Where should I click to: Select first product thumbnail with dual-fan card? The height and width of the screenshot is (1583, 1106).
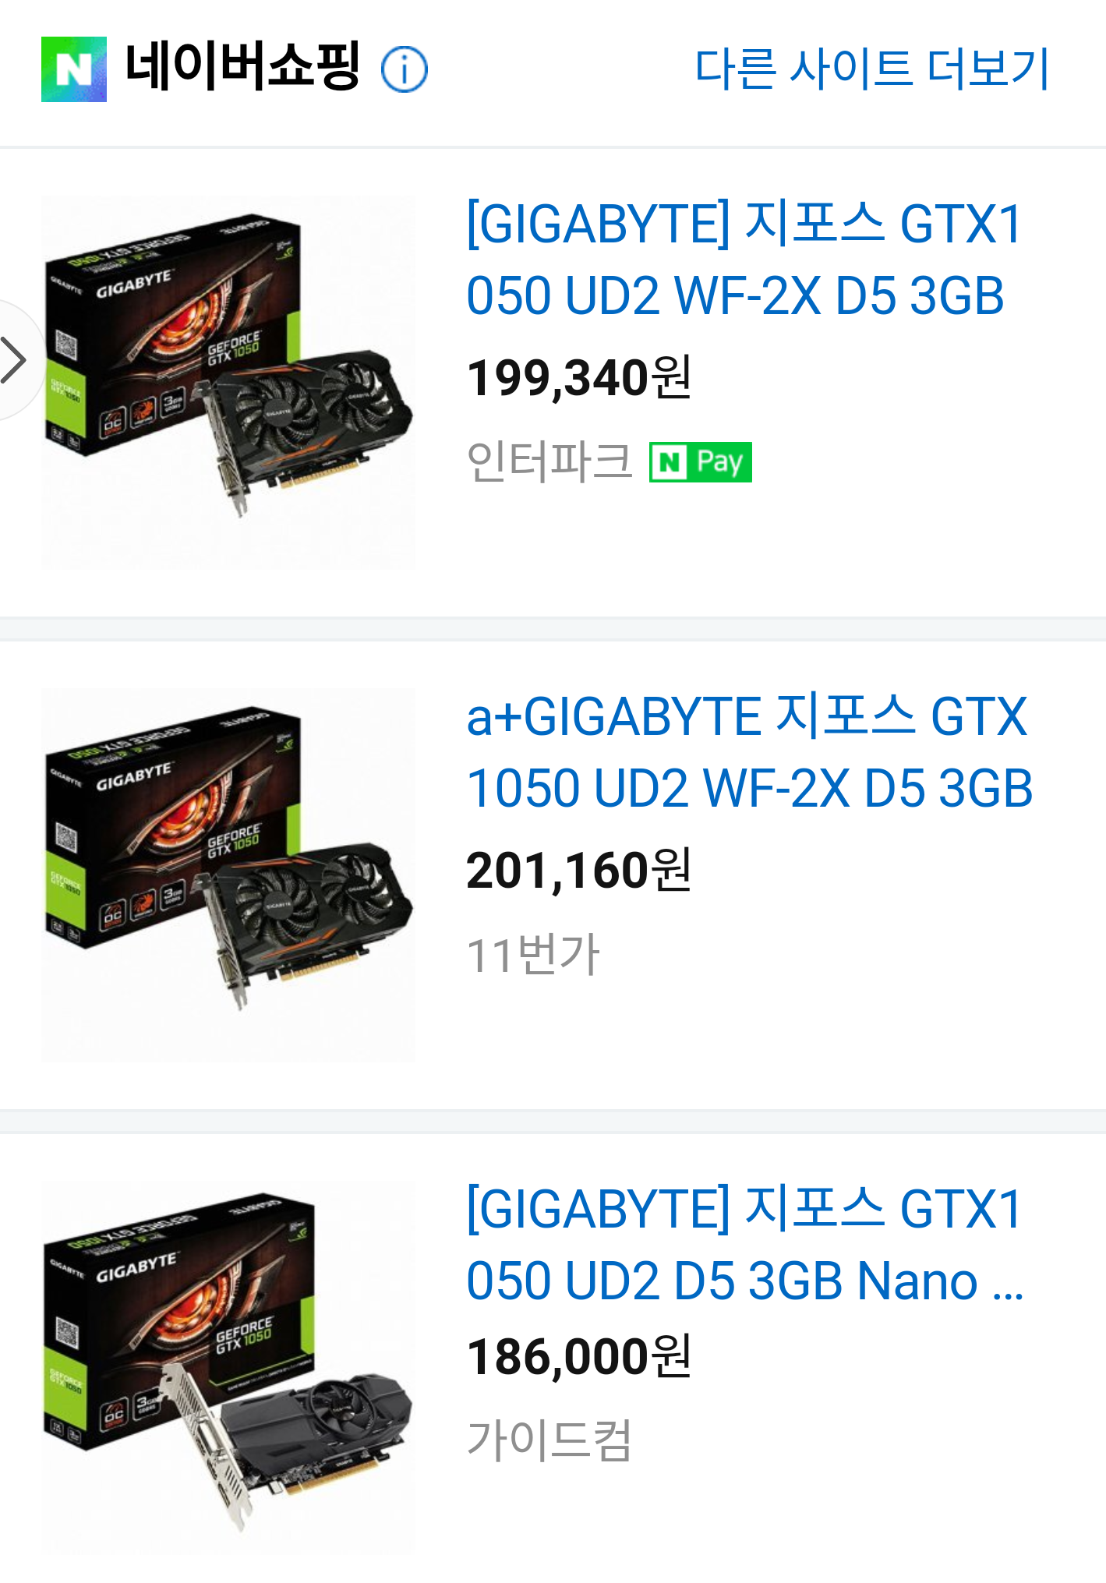pos(228,382)
